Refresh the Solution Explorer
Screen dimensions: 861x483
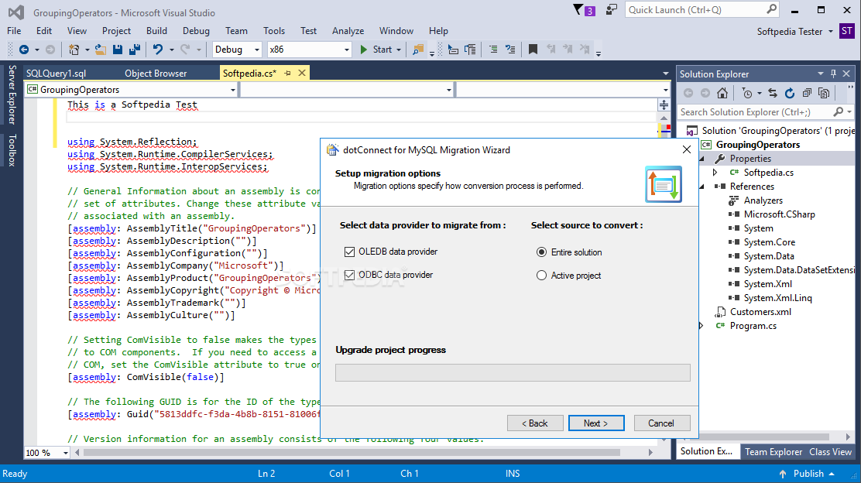click(x=790, y=94)
